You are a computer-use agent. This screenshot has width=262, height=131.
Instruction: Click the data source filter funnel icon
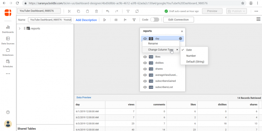click(x=134, y=20)
